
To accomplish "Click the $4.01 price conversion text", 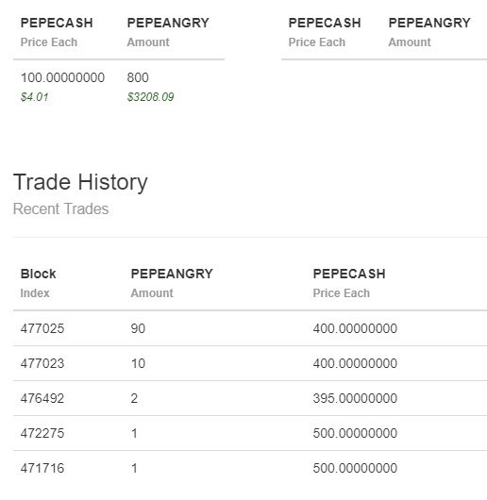I will click(34, 97).
